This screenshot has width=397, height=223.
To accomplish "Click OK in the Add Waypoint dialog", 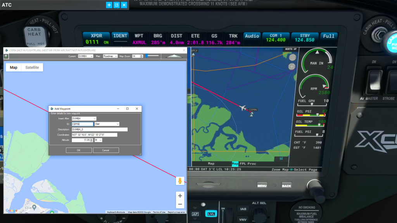I will click(x=79, y=150).
